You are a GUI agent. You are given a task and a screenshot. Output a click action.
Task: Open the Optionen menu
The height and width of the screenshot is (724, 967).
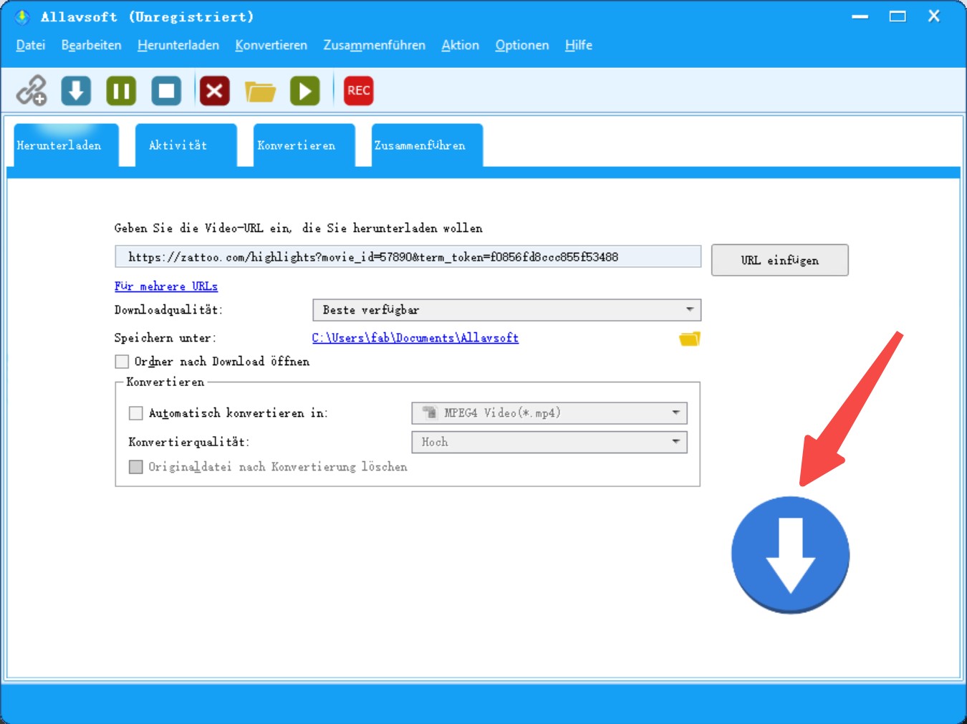[522, 45]
